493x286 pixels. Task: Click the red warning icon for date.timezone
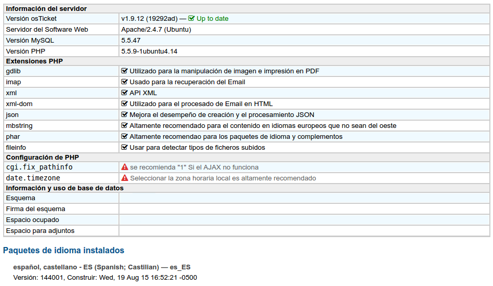click(125, 178)
